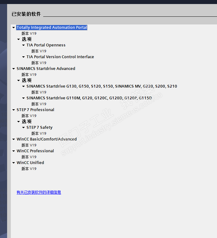Open the 有关已安装软件的详细信息 link
Viewport: 217px width, 238px height.
[39, 192]
